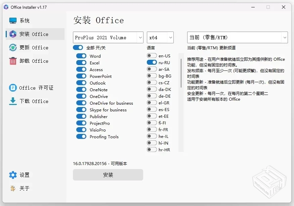The height and width of the screenshot is (206, 294).
Task: Toggle the Proofing Tools switch off
Action: (81, 137)
